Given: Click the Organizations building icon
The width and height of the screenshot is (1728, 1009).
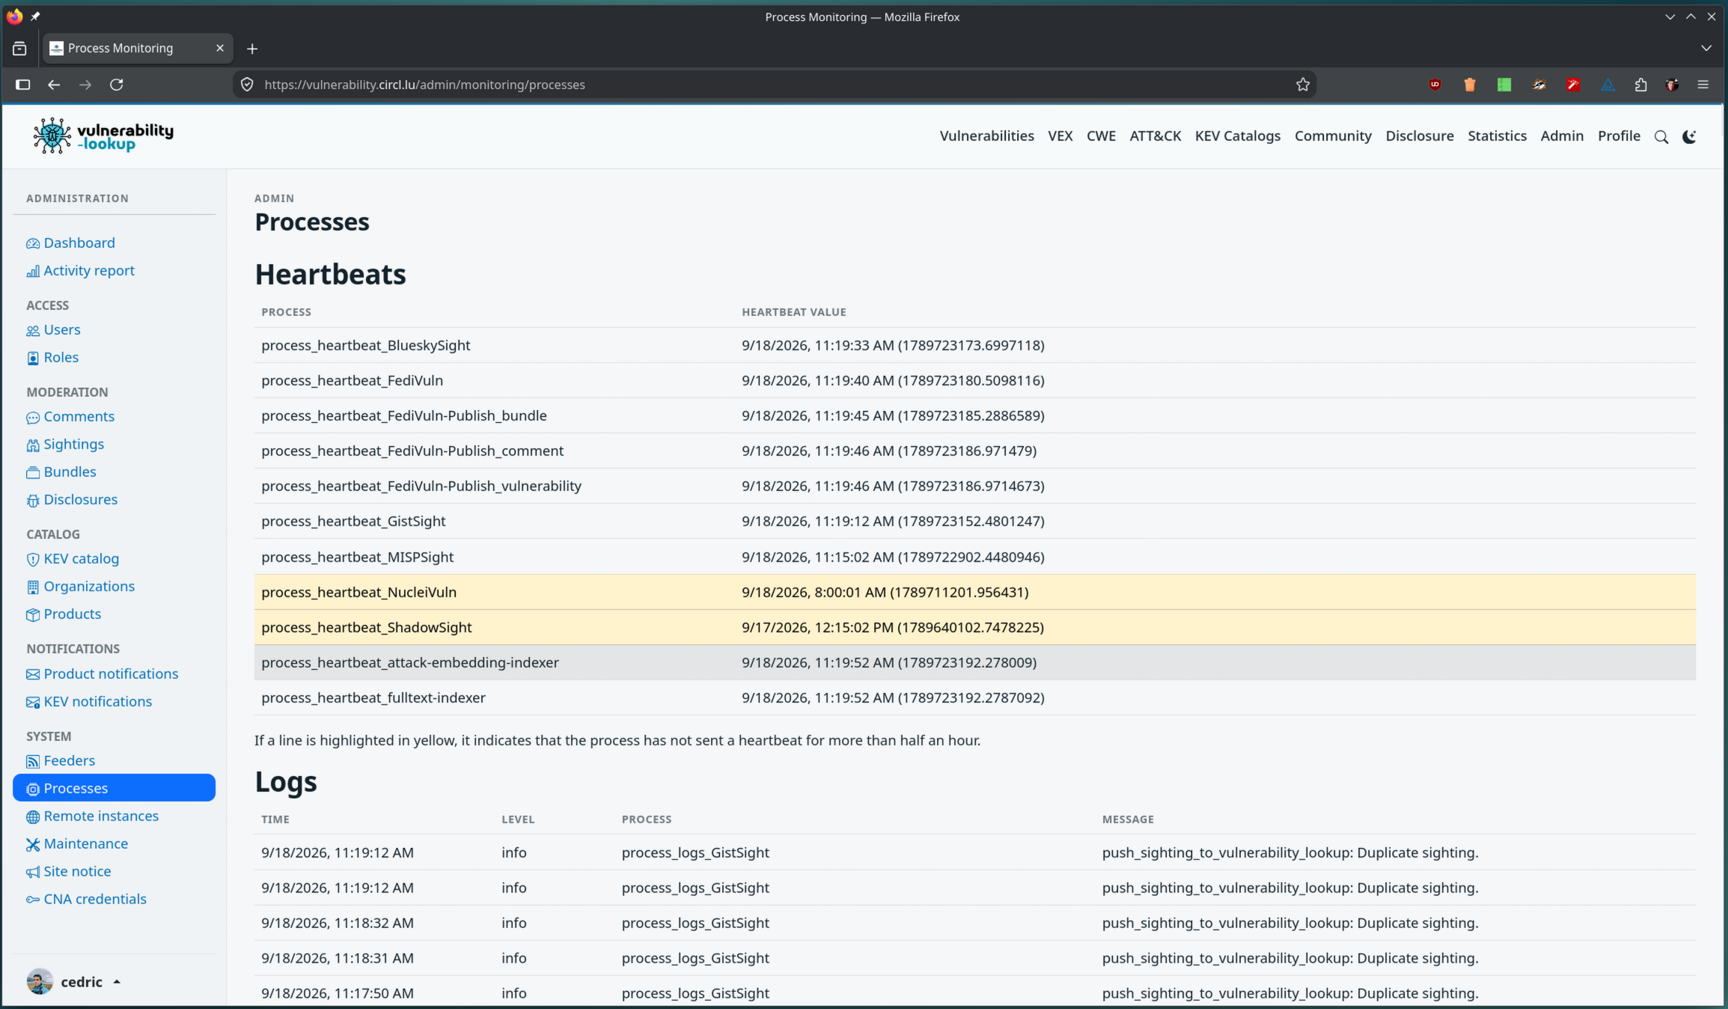Looking at the screenshot, I should tap(33, 587).
